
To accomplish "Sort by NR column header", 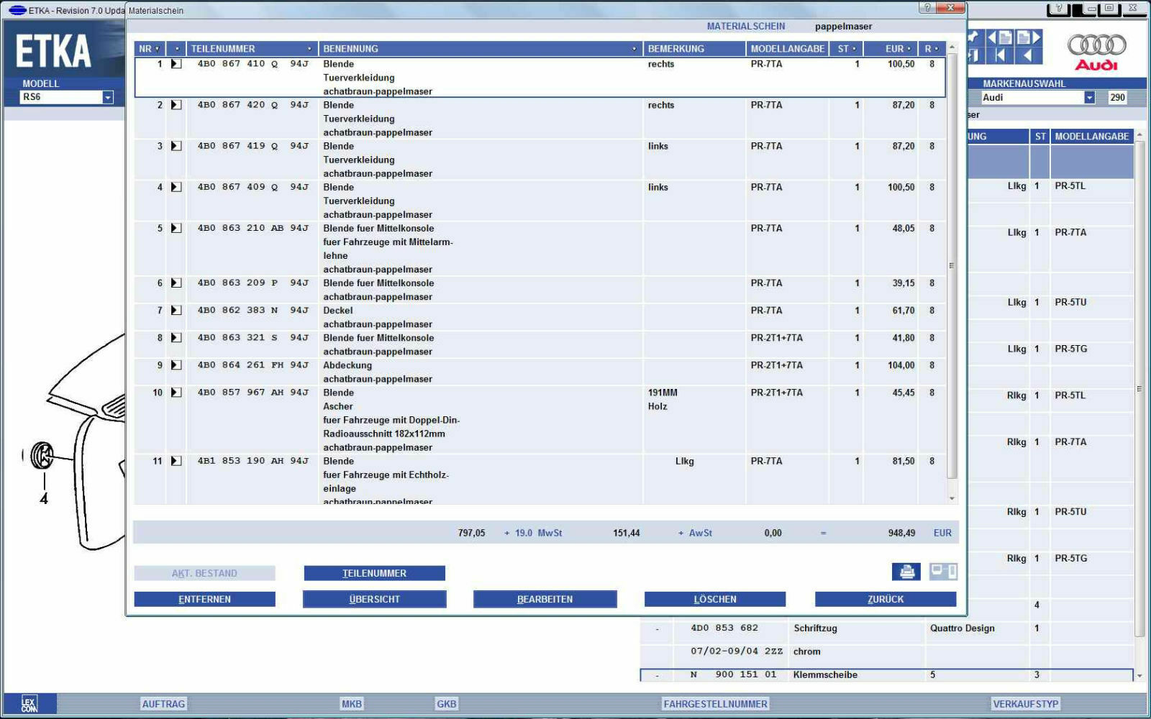I will 150,49.
